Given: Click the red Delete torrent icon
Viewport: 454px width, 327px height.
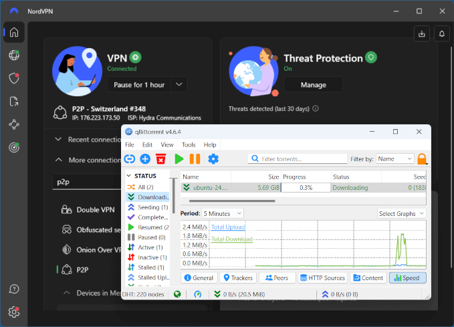Looking at the screenshot, I should (x=160, y=158).
